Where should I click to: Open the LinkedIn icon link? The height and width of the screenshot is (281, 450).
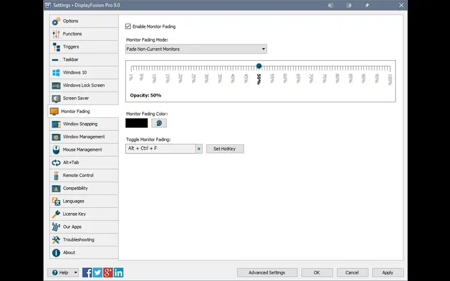tap(119, 273)
